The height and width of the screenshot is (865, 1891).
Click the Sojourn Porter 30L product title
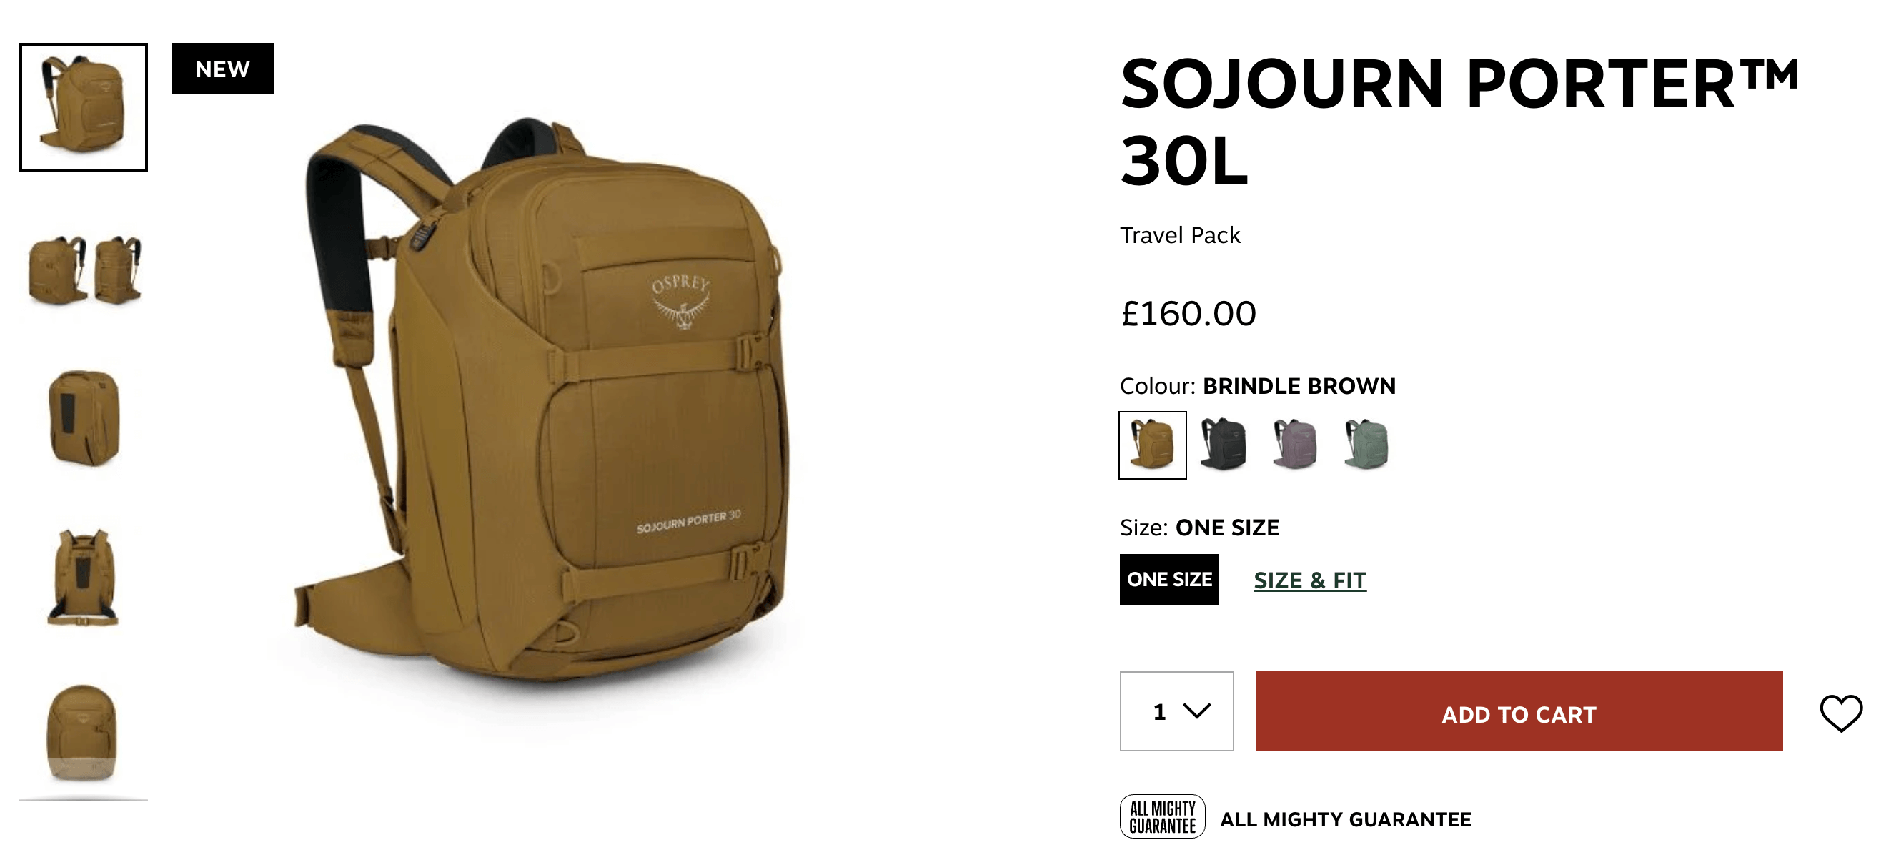[1459, 121]
